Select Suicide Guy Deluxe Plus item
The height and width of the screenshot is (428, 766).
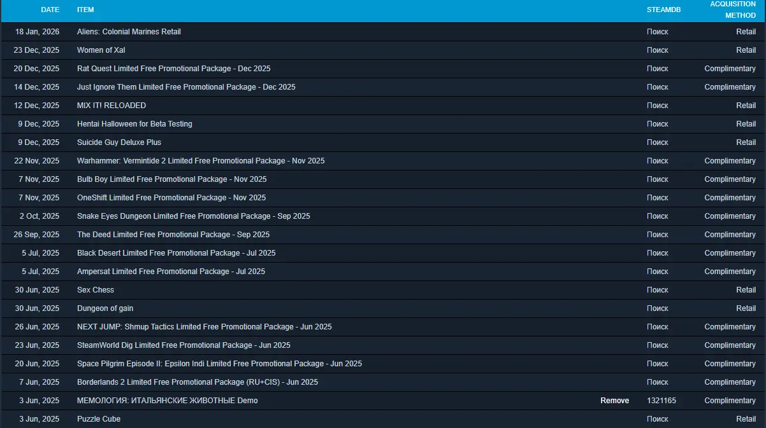tap(119, 142)
